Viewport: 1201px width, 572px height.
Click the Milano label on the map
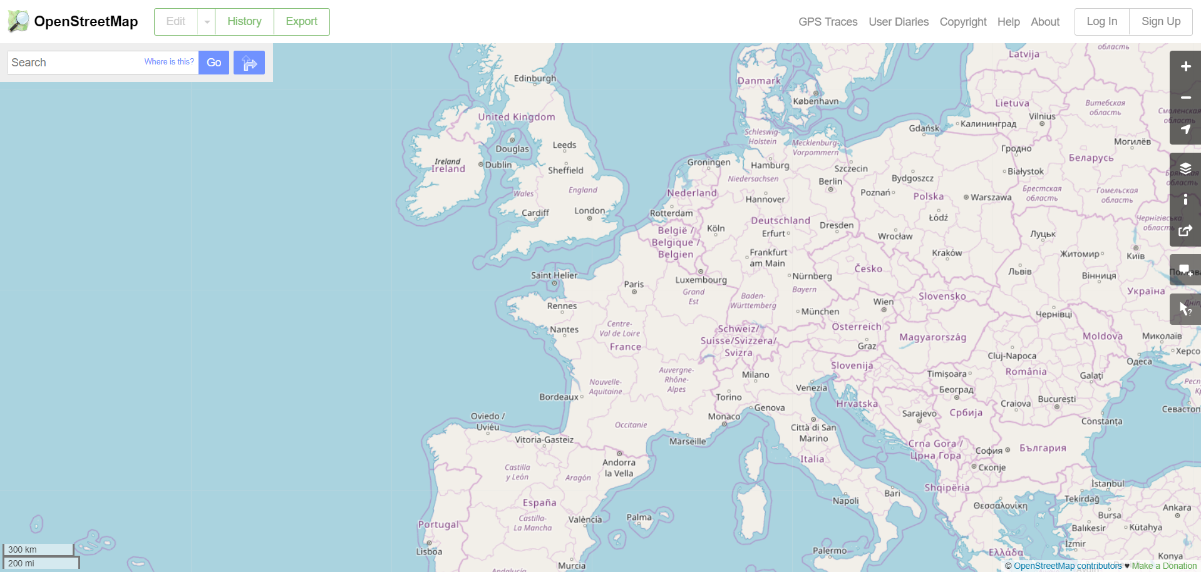[x=756, y=375]
